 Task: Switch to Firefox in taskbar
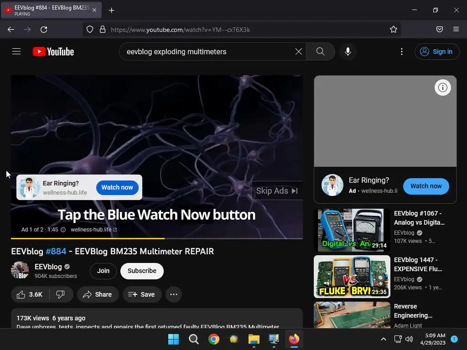(x=294, y=339)
